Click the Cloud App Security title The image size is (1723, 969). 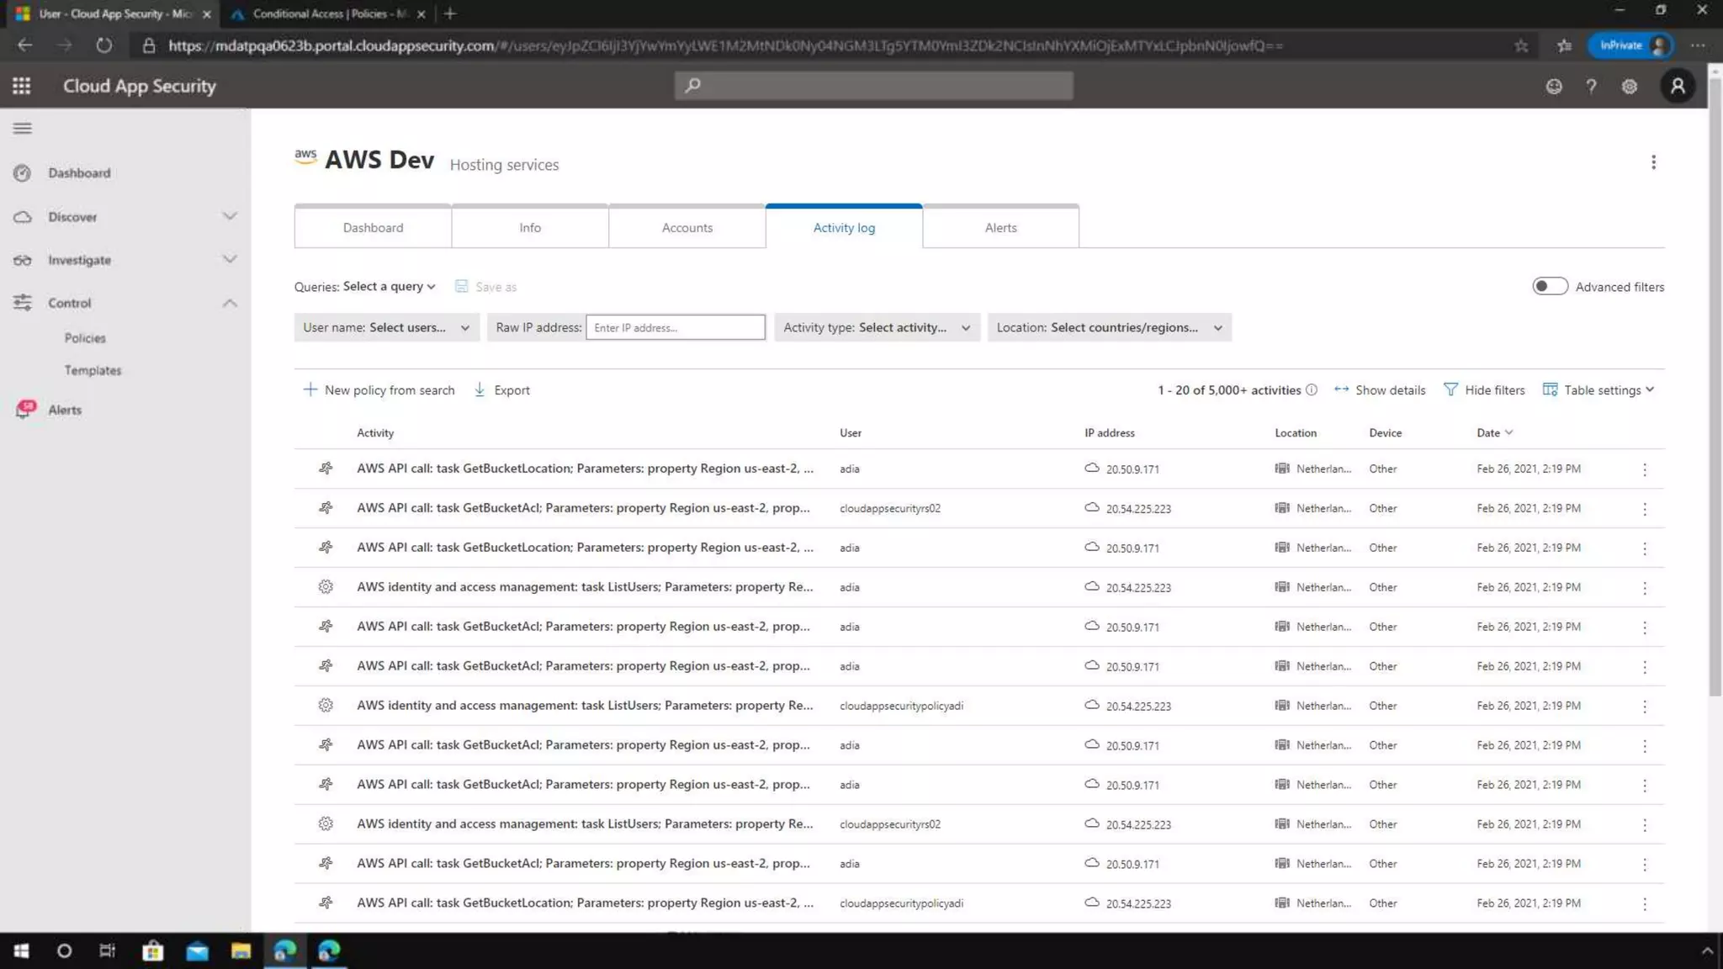pyautogui.click(x=140, y=86)
